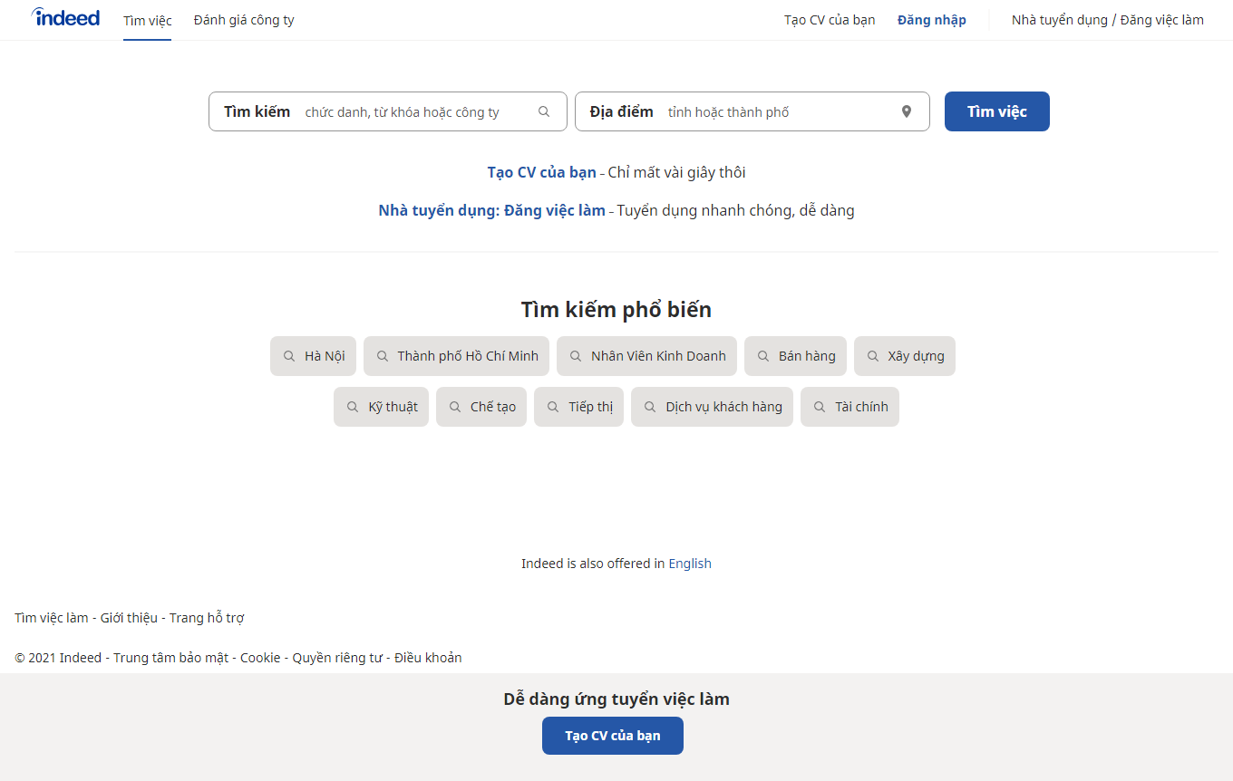Open the Đăng nhập link

coord(931,19)
